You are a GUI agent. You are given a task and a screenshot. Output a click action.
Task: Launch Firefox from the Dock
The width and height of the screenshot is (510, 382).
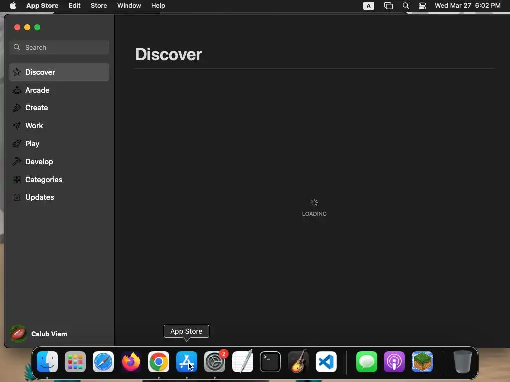coord(131,362)
